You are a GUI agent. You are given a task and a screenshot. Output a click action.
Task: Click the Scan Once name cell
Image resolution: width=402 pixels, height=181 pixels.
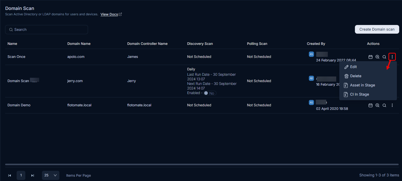click(16, 57)
